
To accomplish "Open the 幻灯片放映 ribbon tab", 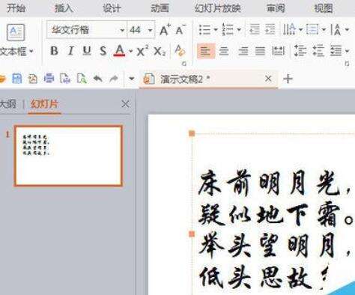I will tap(218, 8).
